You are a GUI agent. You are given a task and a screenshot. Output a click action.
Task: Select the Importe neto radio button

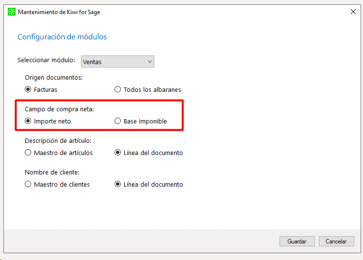[x=28, y=121]
